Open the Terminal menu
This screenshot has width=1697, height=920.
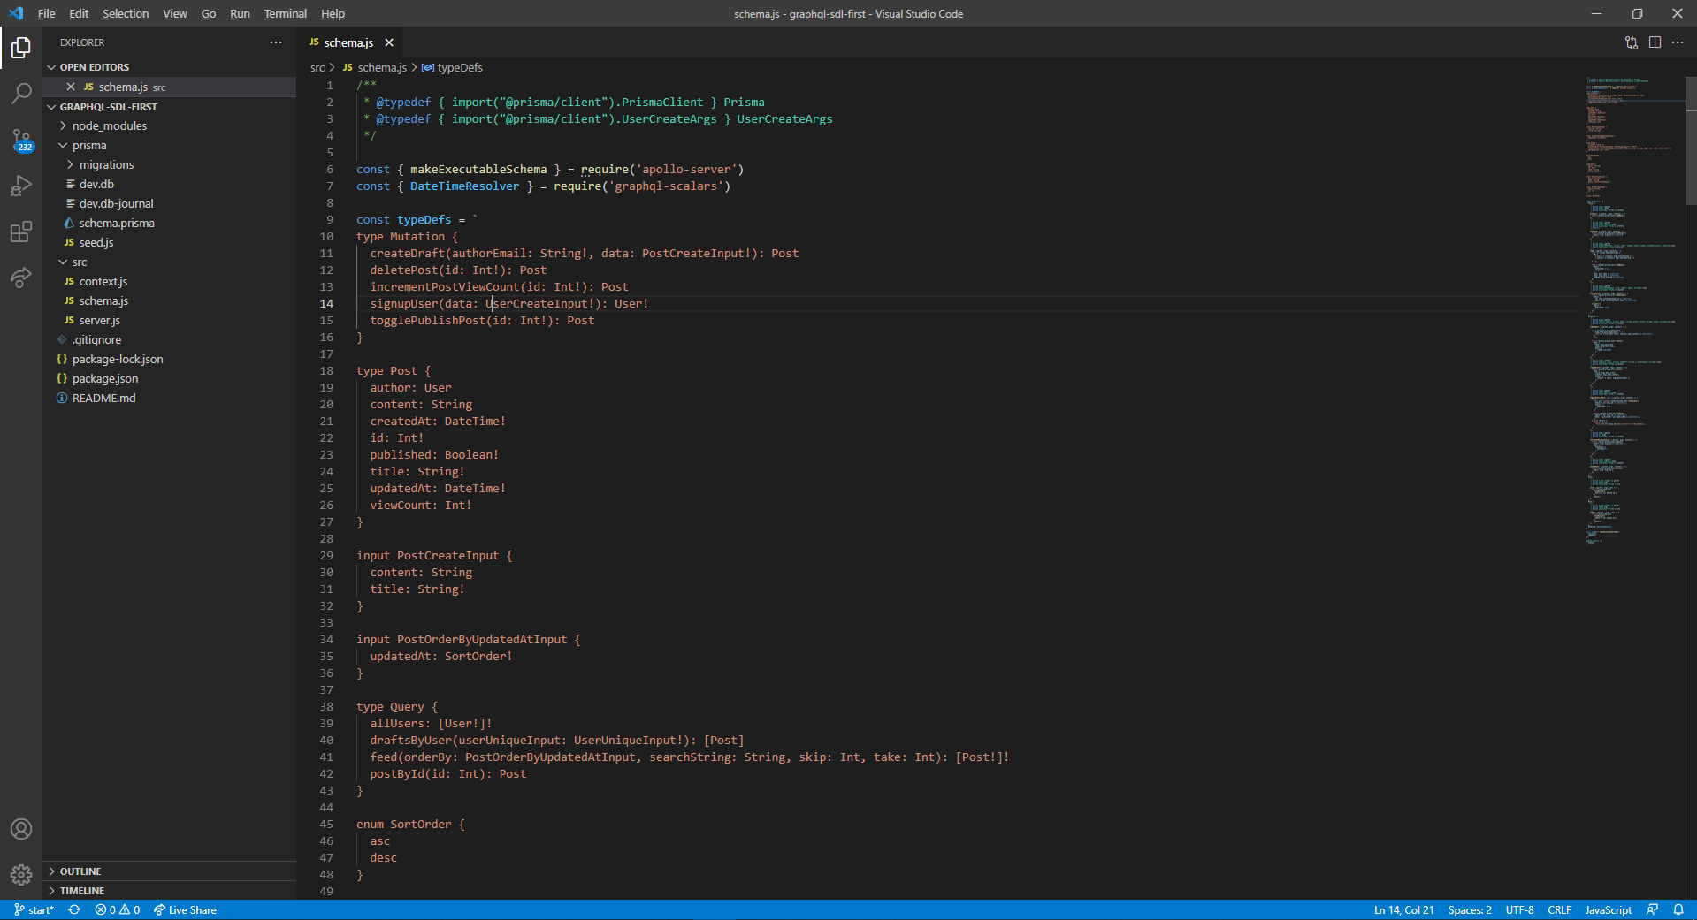coord(285,13)
